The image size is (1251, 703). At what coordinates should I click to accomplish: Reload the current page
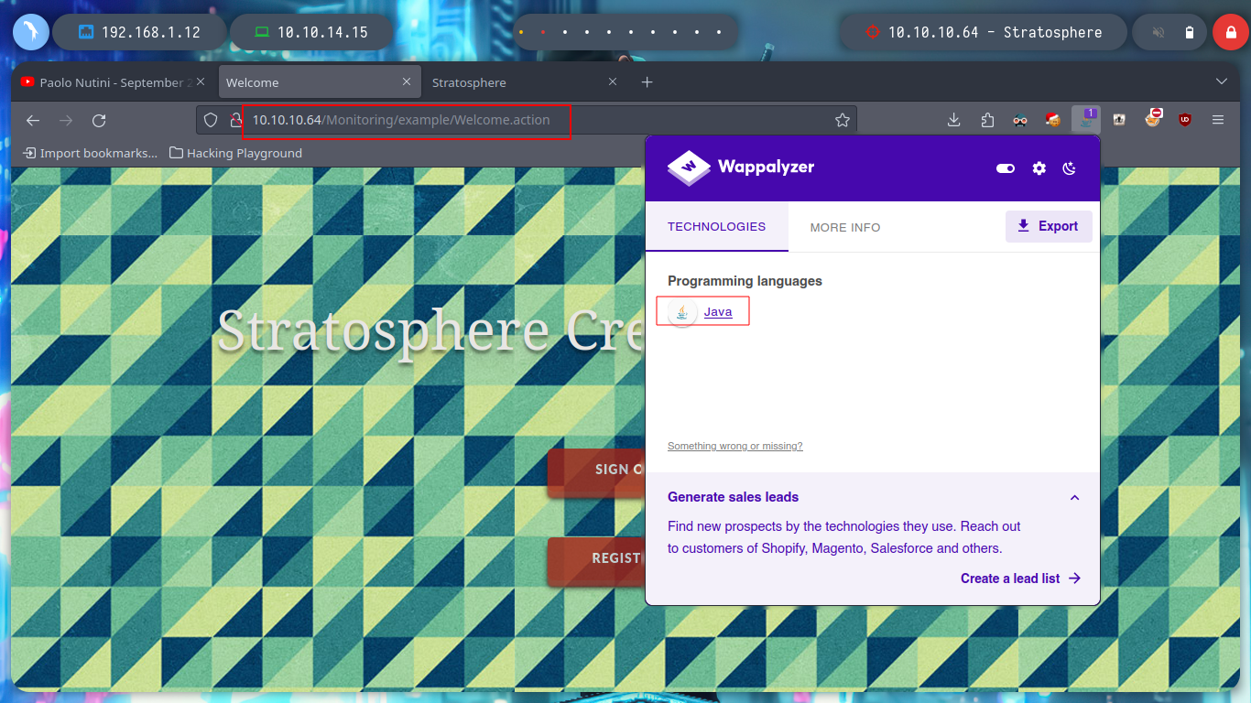(99, 120)
